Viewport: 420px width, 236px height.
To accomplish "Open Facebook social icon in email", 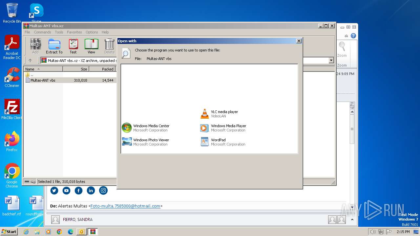I will 78,190.
